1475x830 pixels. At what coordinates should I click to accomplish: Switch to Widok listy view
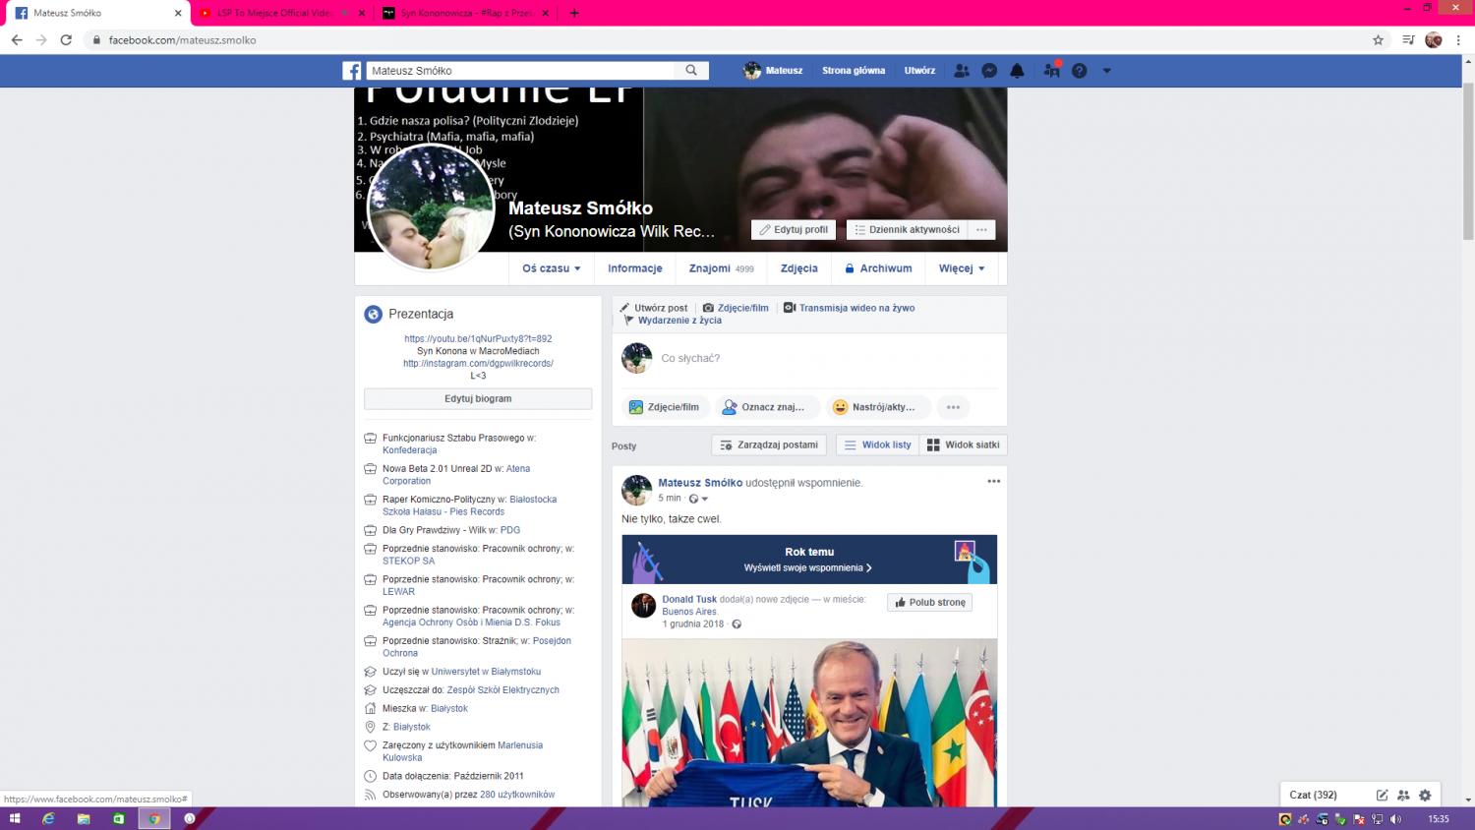point(877,445)
